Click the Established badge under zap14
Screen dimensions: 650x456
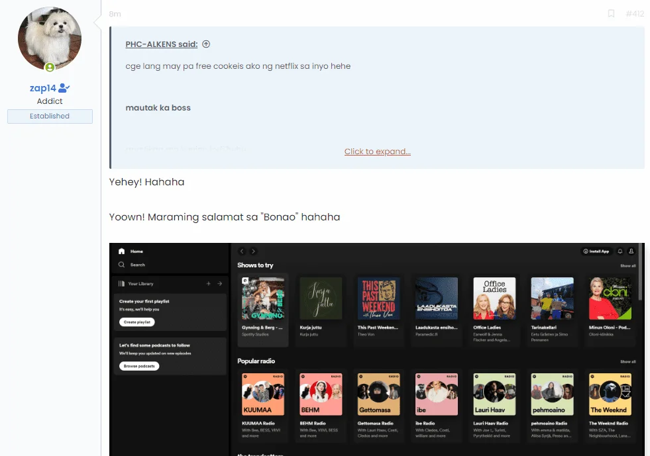pos(50,116)
